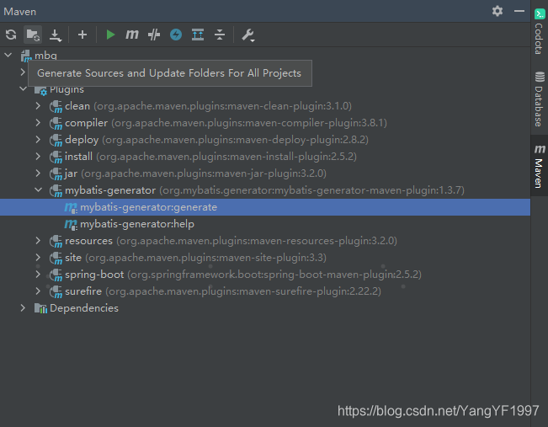The height and width of the screenshot is (427, 548).
Task: Click the Database cylinder icon
Action: [540, 77]
